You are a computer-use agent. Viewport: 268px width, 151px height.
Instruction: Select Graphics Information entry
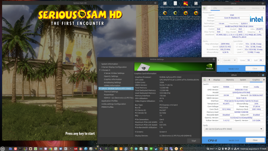tap(113, 80)
